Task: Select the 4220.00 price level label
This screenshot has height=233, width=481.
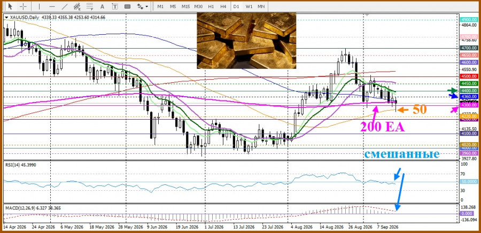Action: pos(469,116)
